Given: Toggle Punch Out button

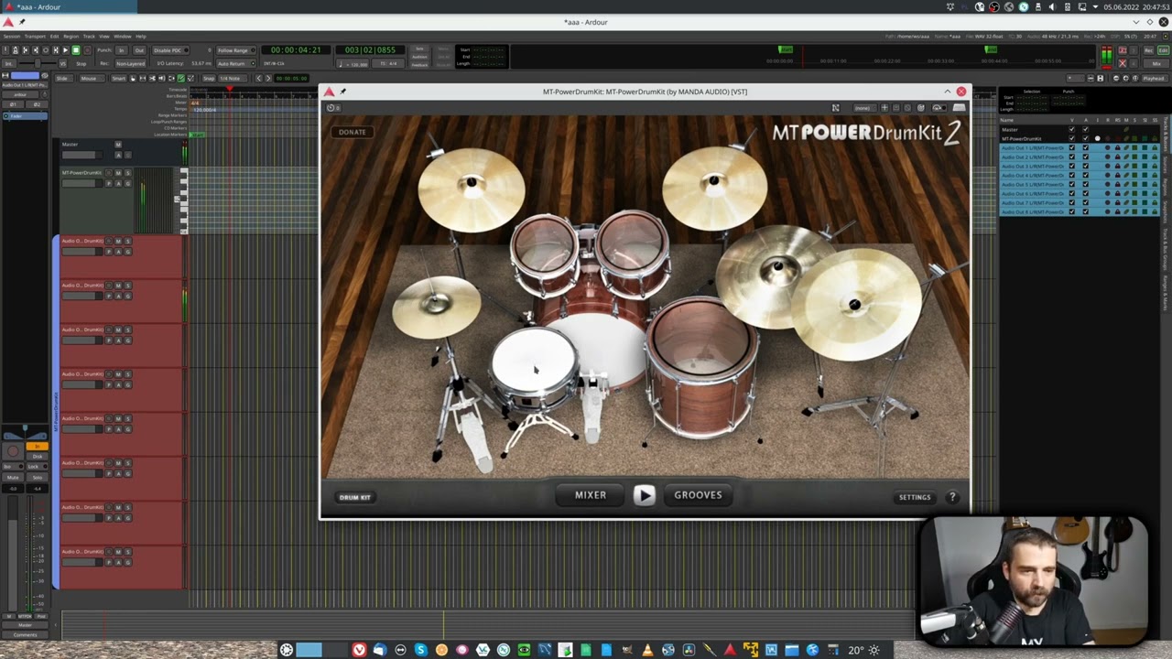Looking at the screenshot, I should coord(139,50).
